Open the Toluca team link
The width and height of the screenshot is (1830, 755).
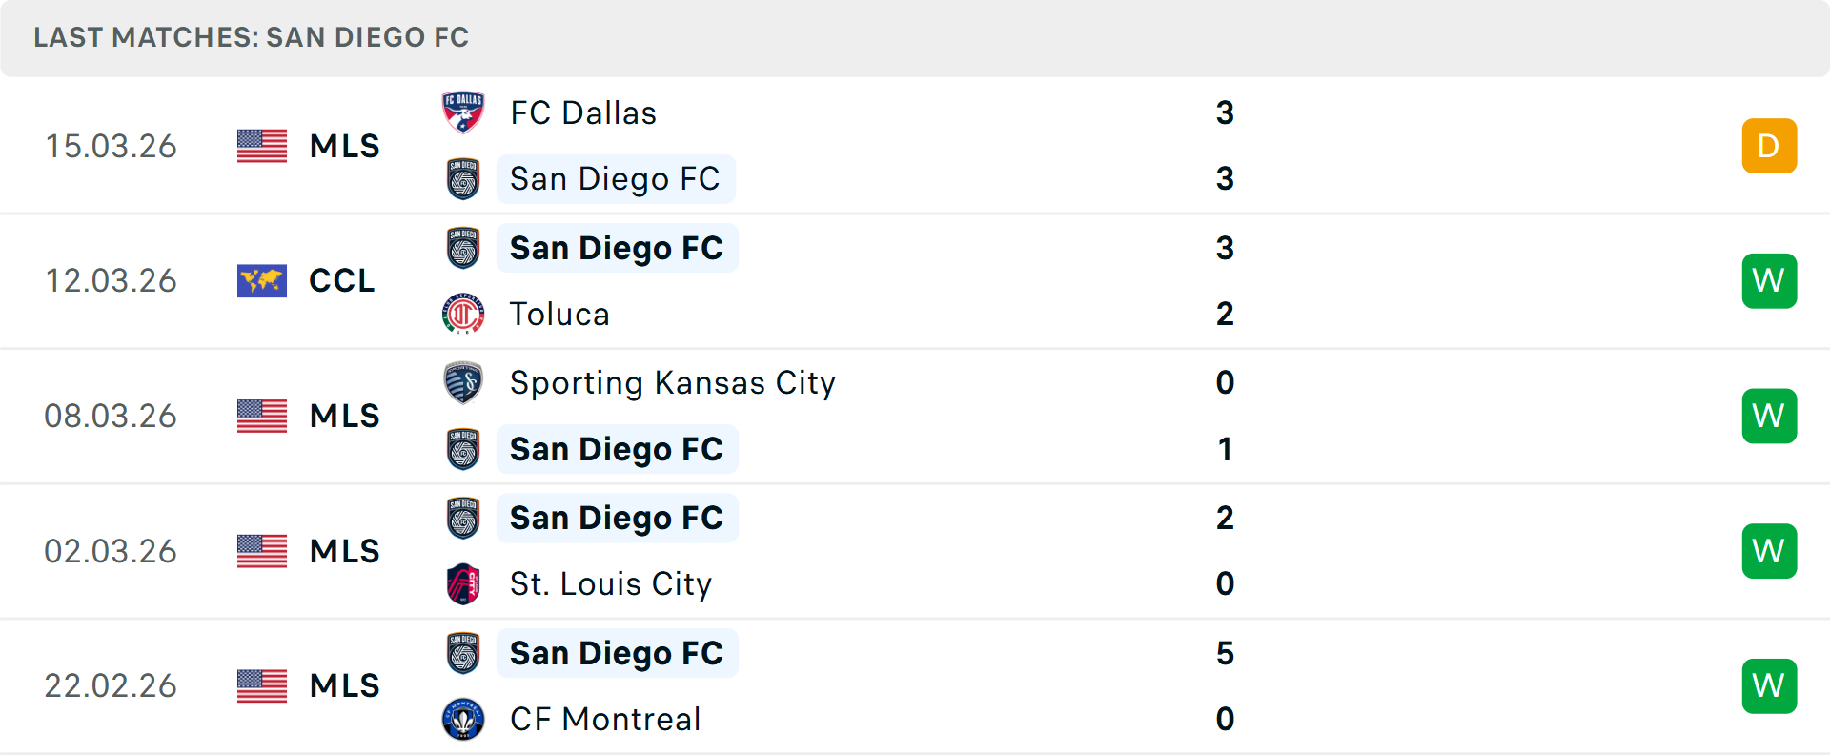pyautogui.click(x=559, y=315)
